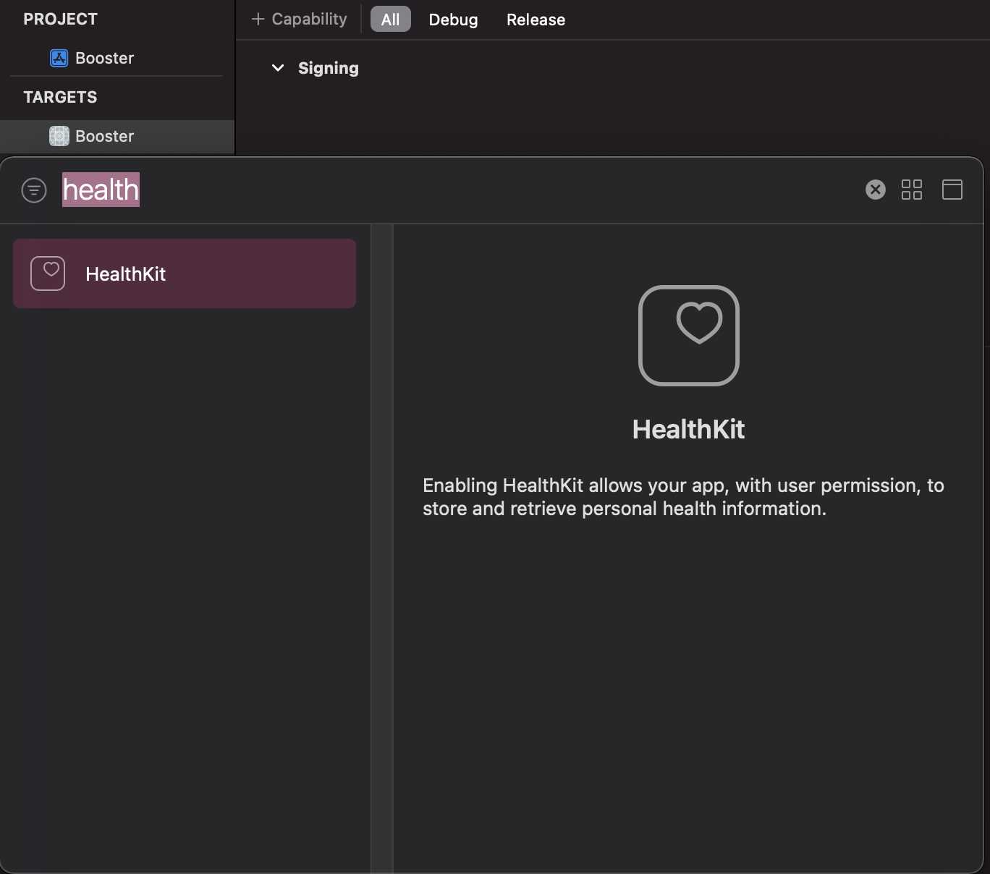
Task: Expand the TARGETS section header
Action: [x=60, y=96]
